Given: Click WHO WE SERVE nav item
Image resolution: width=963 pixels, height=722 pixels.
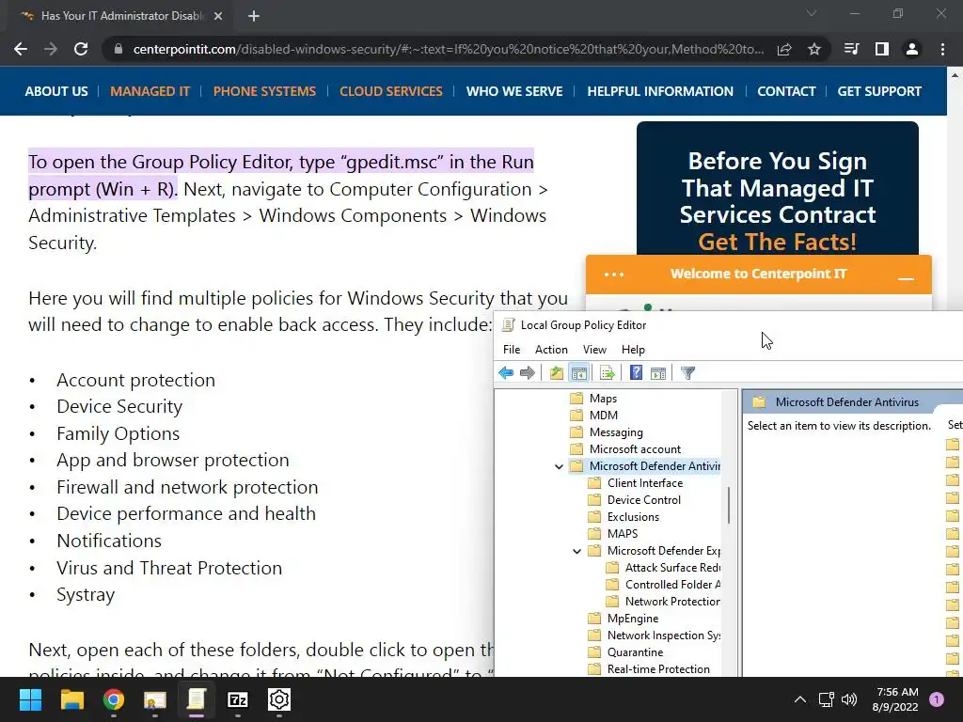Looking at the screenshot, I should pyautogui.click(x=514, y=91).
